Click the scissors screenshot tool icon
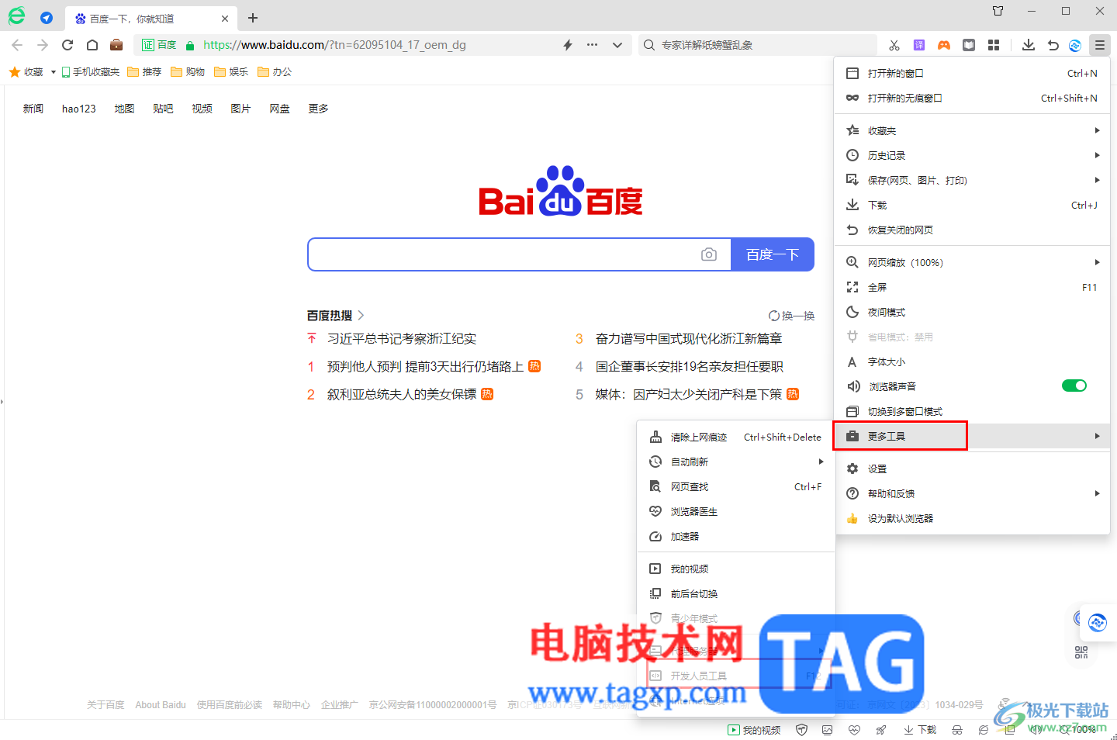 pyautogui.click(x=894, y=45)
